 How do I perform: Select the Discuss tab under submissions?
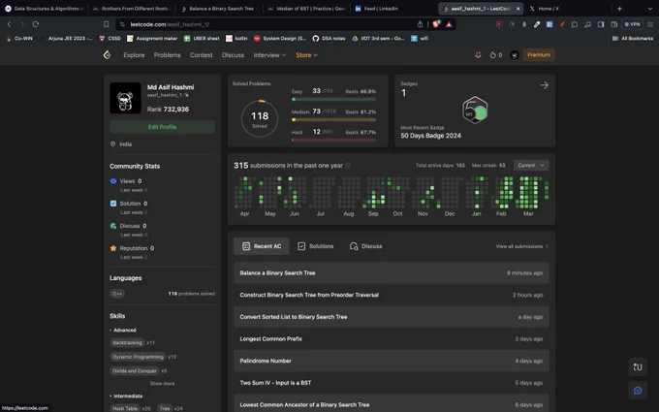pos(366,246)
